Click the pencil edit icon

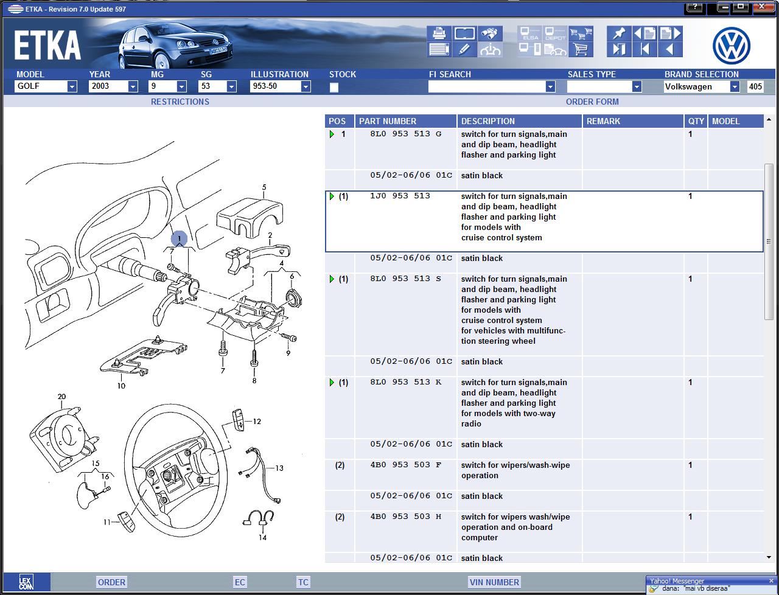pos(464,50)
